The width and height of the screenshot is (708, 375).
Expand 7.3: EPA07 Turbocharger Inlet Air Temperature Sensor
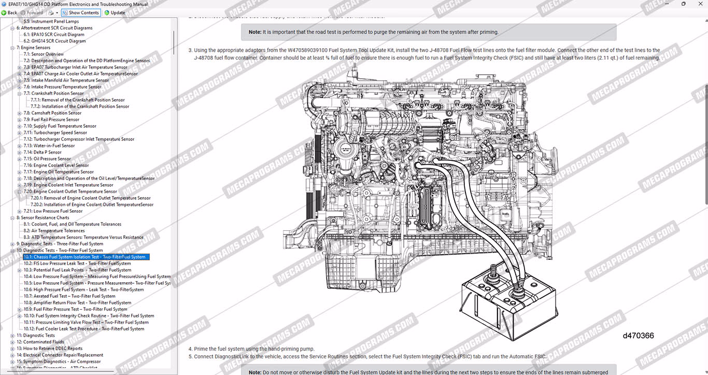coord(20,67)
